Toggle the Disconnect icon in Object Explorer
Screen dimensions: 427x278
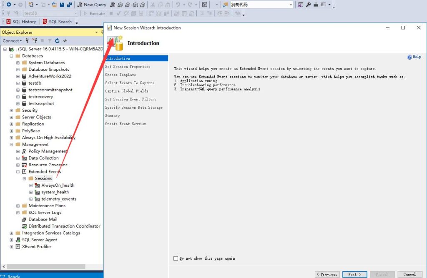(35, 40)
